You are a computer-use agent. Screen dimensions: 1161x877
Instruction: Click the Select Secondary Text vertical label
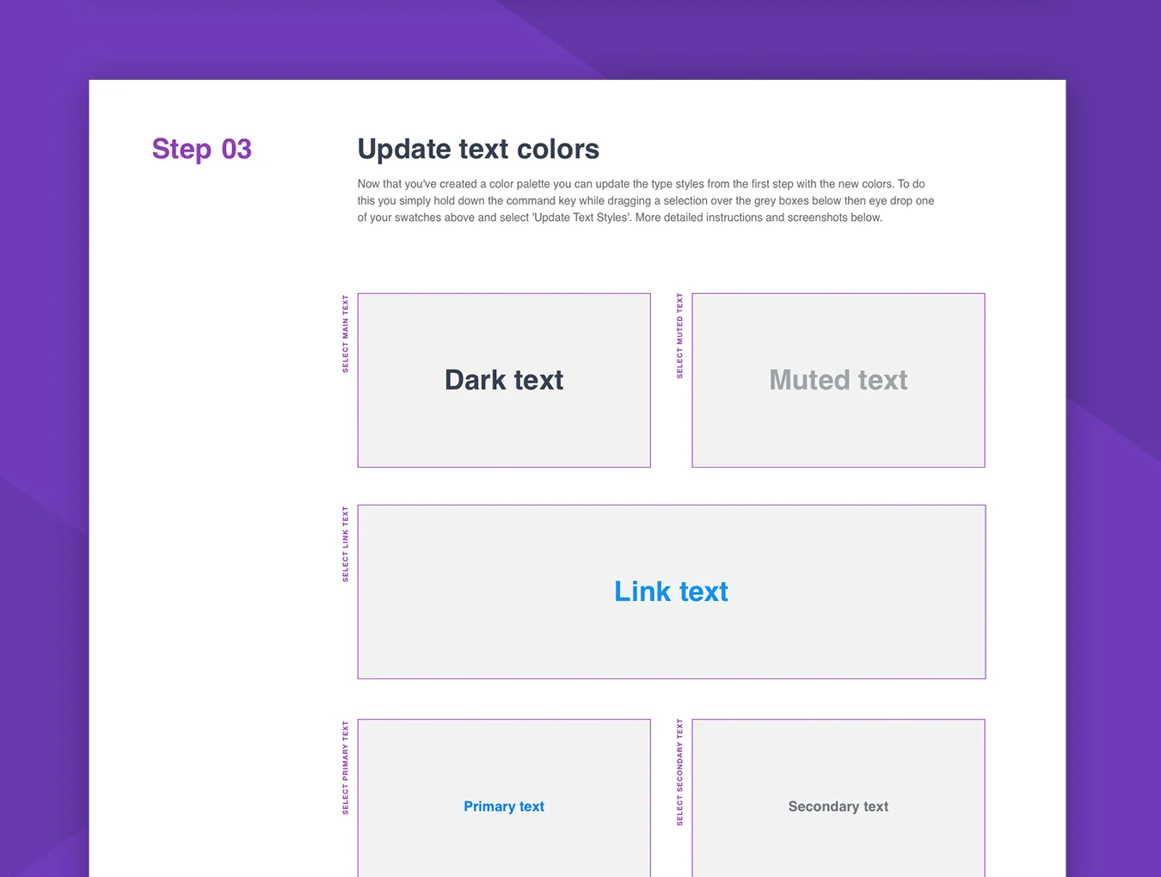tap(680, 773)
